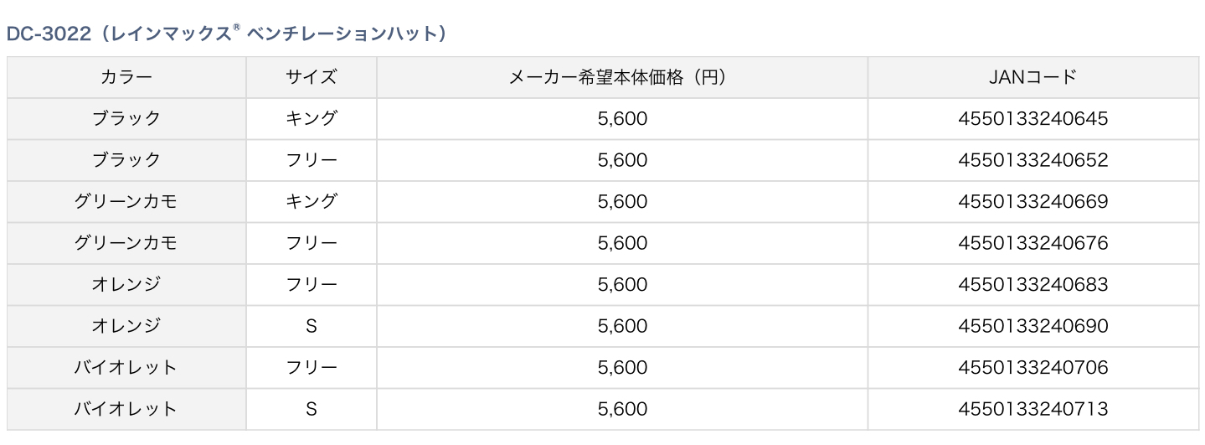Click JAN code 4550133240669

pos(1032,201)
